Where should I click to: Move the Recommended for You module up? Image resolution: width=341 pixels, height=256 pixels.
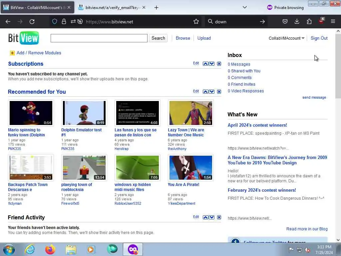[x=205, y=91]
